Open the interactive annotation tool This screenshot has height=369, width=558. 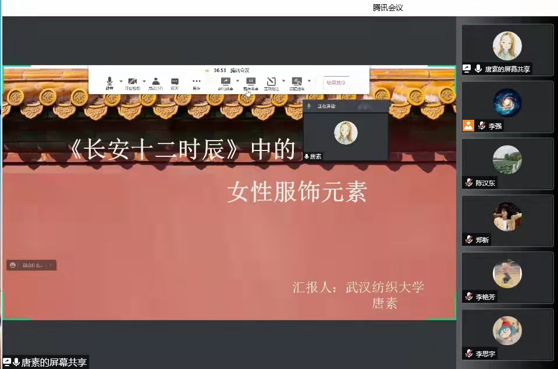[x=271, y=83]
